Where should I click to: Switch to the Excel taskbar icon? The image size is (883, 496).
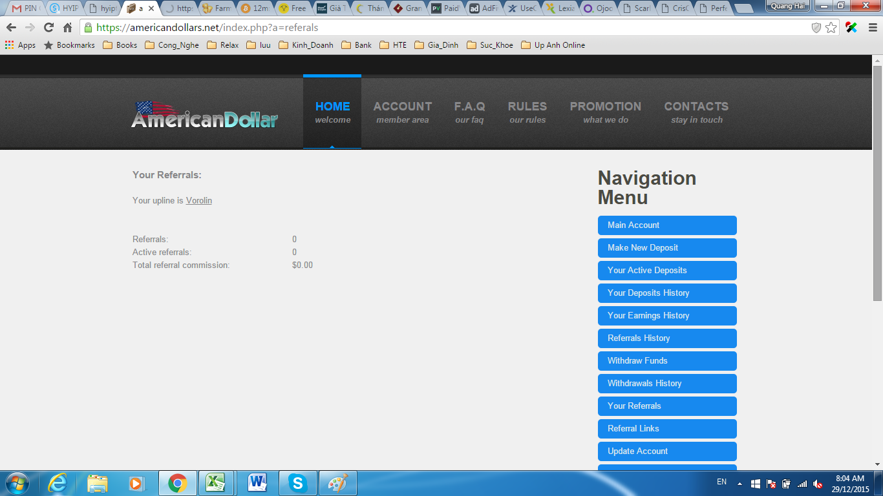point(215,483)
